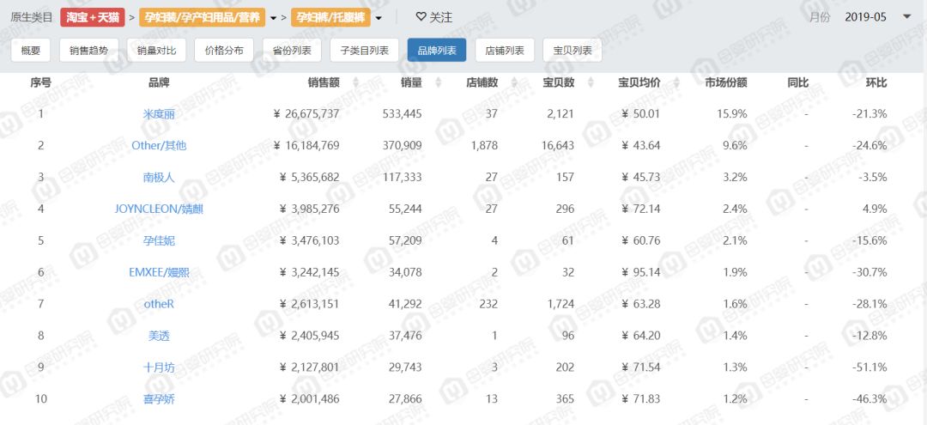This screenshot has height=425, width=927.
Task: Open the 南极人 brand link
Action: tap(159, 178)
